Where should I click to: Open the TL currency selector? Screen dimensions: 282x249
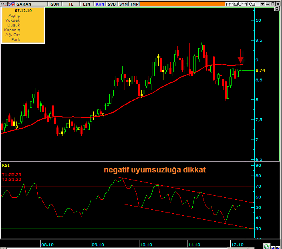pos(71,4)
